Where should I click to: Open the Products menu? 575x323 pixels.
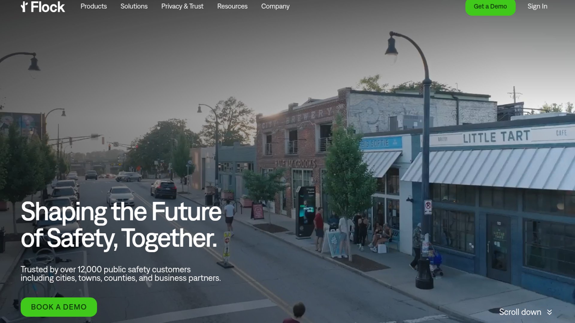(93, 6)
